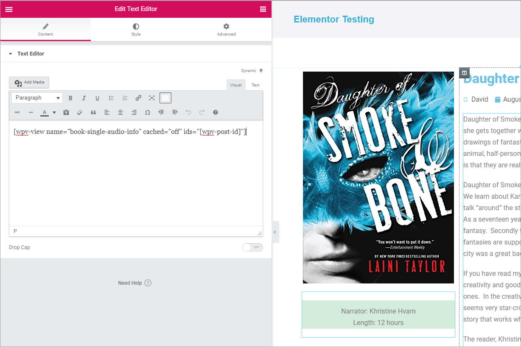This screenshot has width=521, height=347.
Task: Click the Add Media button
Action: [29, 82]
